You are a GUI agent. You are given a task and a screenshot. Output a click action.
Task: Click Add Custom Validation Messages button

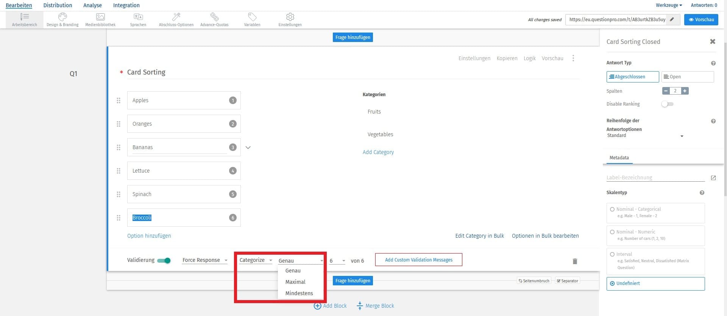coord(419,260)
